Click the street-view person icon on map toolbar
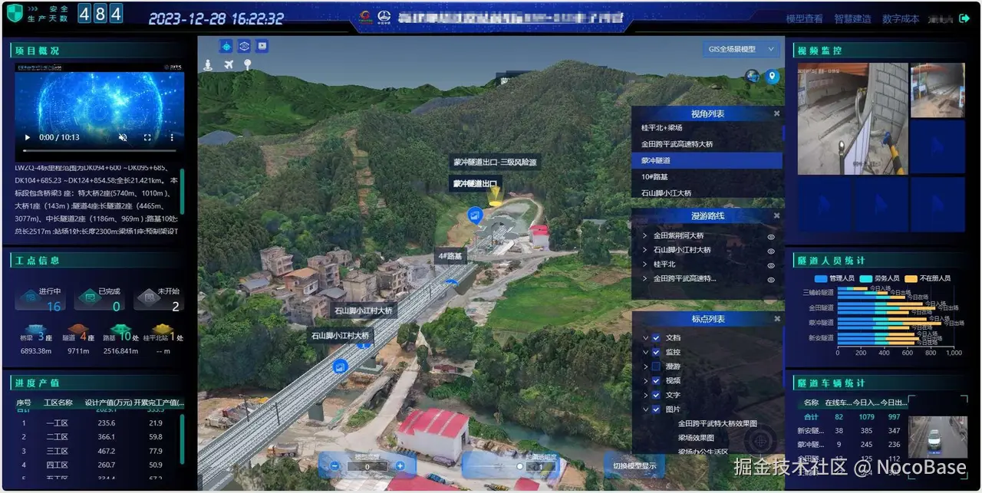The image size is (982, 493). 208,64
